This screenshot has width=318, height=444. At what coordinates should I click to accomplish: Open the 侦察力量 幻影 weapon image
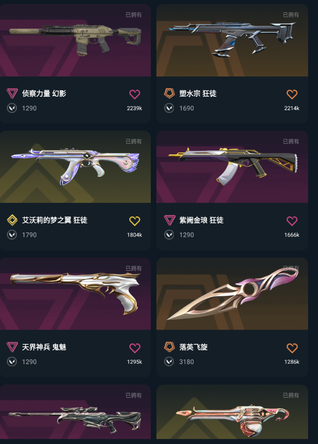click(x=75, y=40)
